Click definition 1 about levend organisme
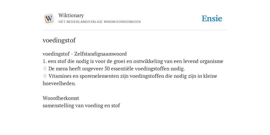The height and width of the screenshot is (135, 270). click(133, 61)
